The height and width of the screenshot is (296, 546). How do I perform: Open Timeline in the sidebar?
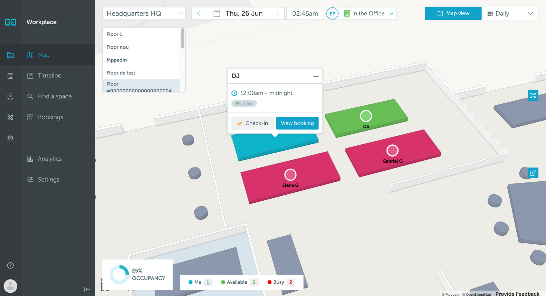[49, 75]
